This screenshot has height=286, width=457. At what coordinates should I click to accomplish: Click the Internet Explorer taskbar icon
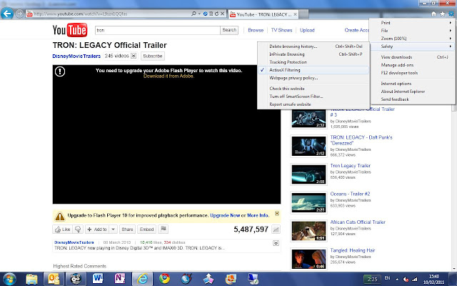[x=142, y=279]
